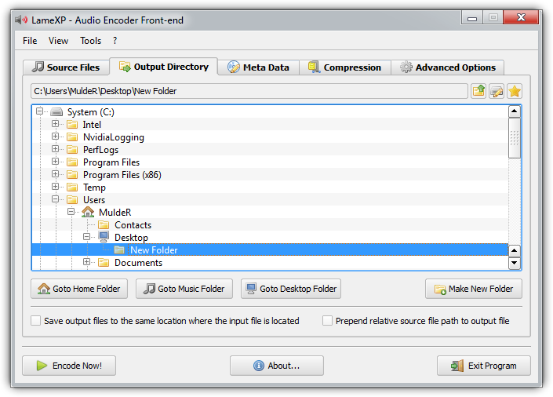Click the edit path pencil icon
Viewport: 553px width, 397px height.
pos(497,91)
